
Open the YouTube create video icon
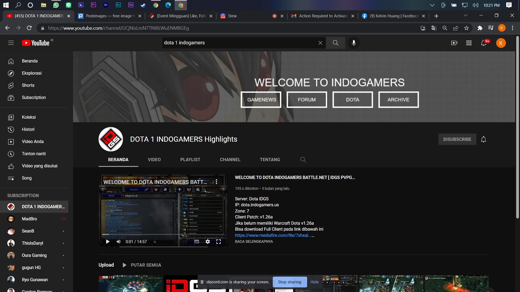coord(454,43)
